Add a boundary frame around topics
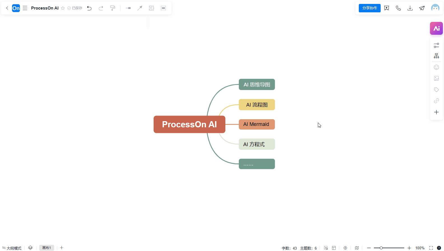This screenshot has height=251, width=444. (163, 8)
